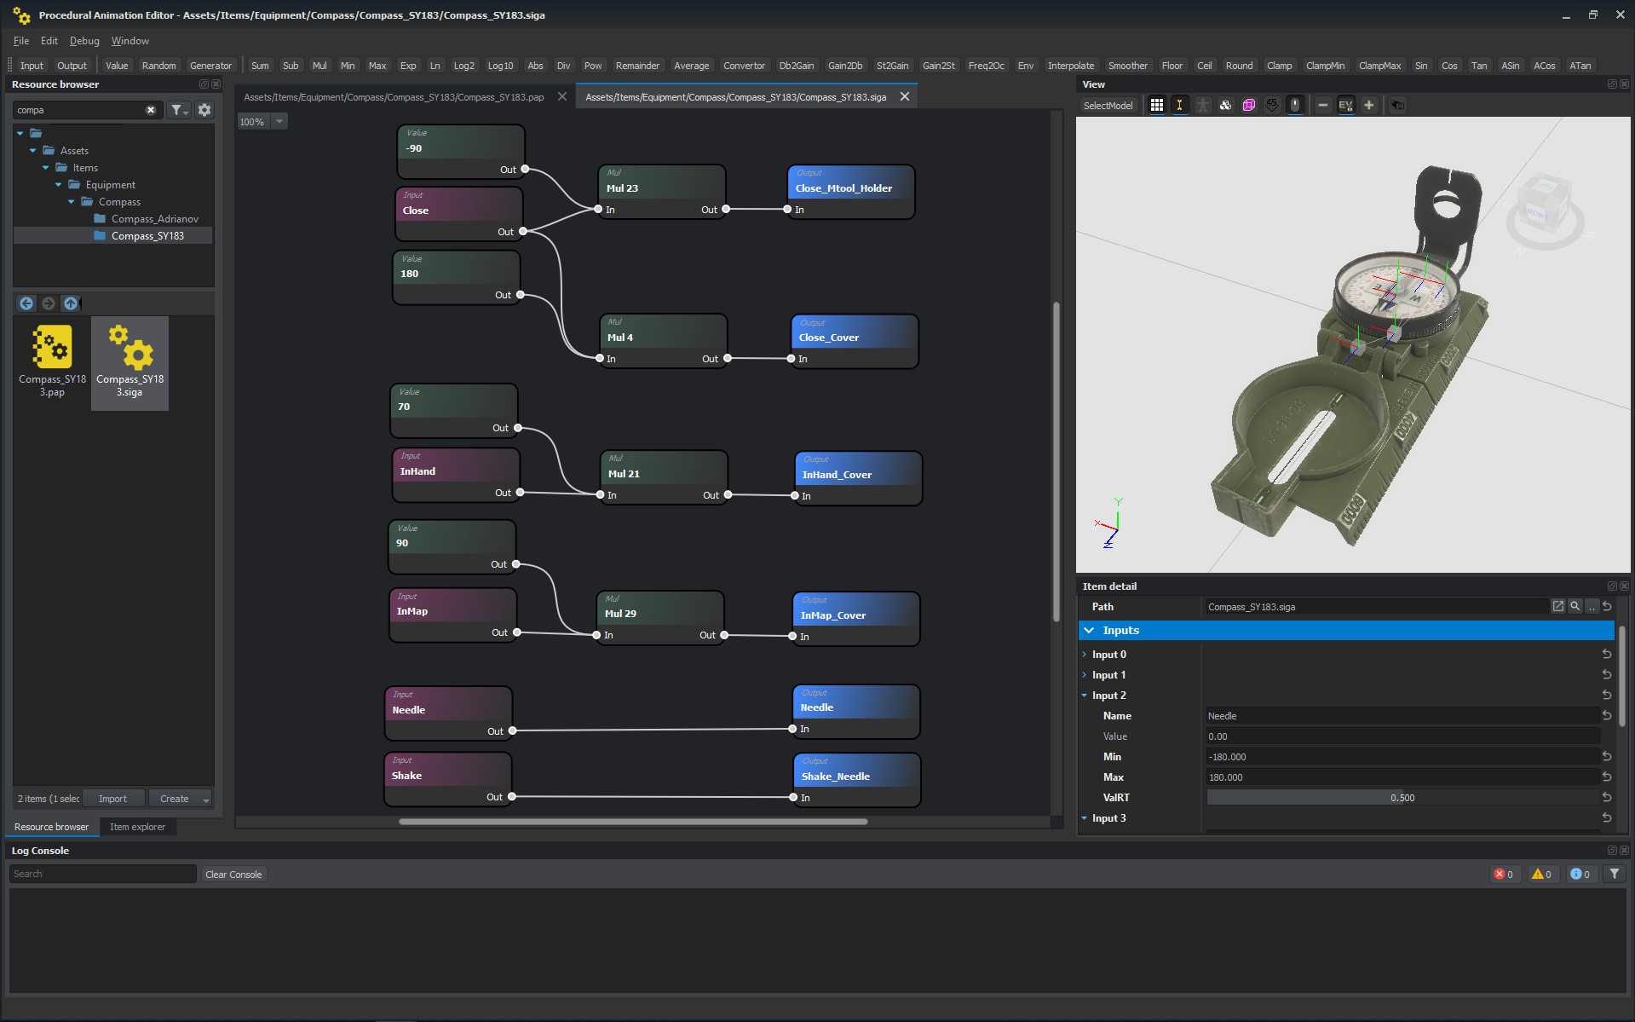Collapse the Compass folder in Resource browser

pyautogui.click(x=72, y=201)
